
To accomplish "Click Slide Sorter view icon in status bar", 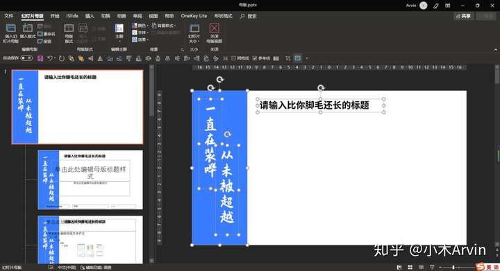I will (x=410, y=267).
